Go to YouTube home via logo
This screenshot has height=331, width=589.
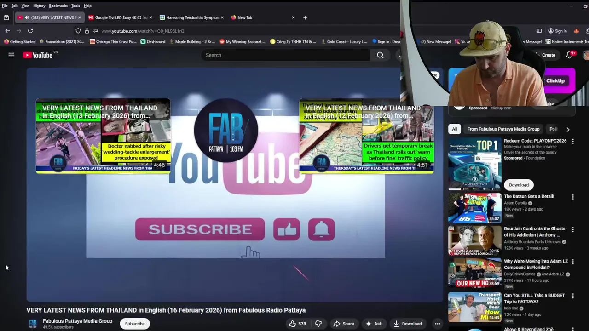tap(37, 55)
